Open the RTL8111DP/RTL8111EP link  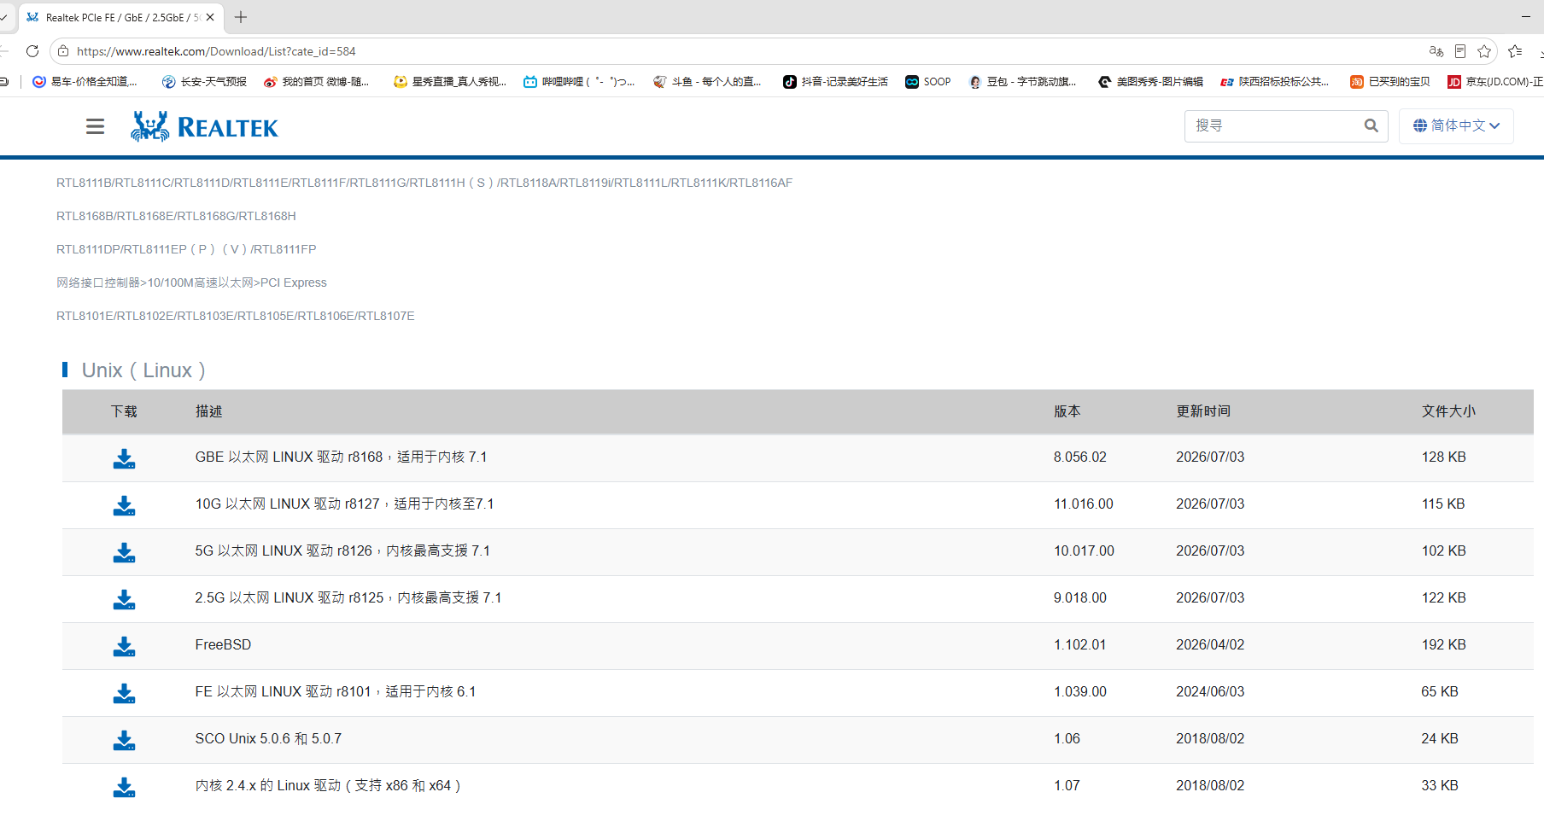[x=186, y=249]
